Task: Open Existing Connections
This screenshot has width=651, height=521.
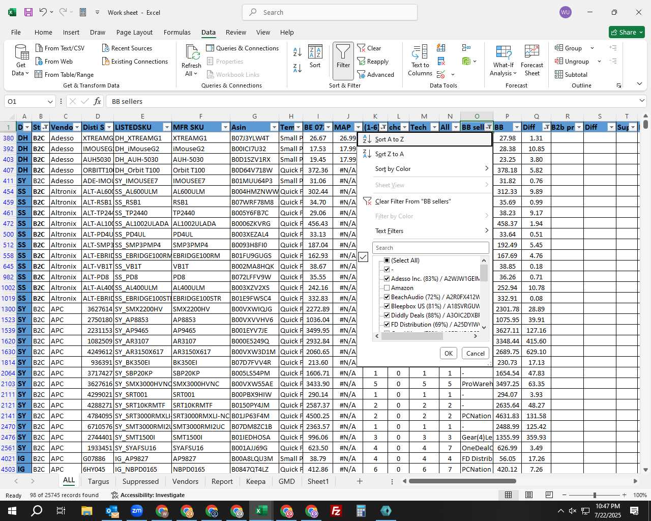Action: click(x=135, y=61)
